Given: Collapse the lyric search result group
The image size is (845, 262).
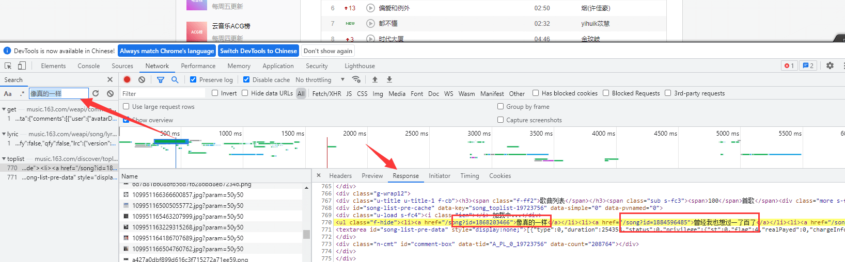Looking at the screenshot, I should click(4, 134).
